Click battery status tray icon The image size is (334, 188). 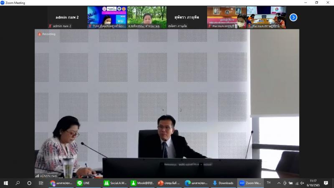(x=291, y=183)
